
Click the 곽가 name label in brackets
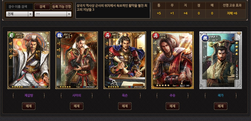tap(221, 95)
